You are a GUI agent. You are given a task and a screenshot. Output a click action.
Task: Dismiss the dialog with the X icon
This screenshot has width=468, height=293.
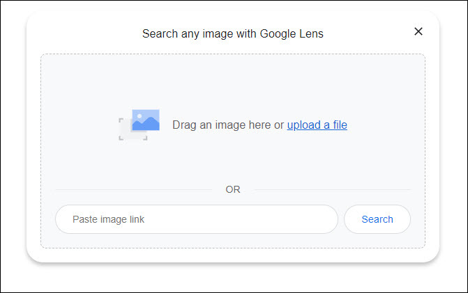[418, 31]
